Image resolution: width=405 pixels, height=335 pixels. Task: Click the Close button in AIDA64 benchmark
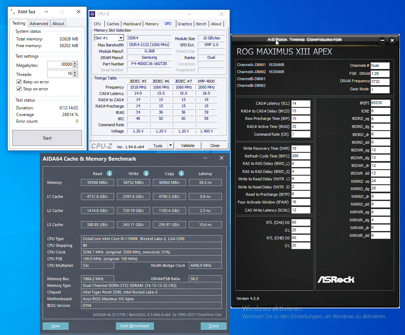pyautogui.click(x=214, y=326)
